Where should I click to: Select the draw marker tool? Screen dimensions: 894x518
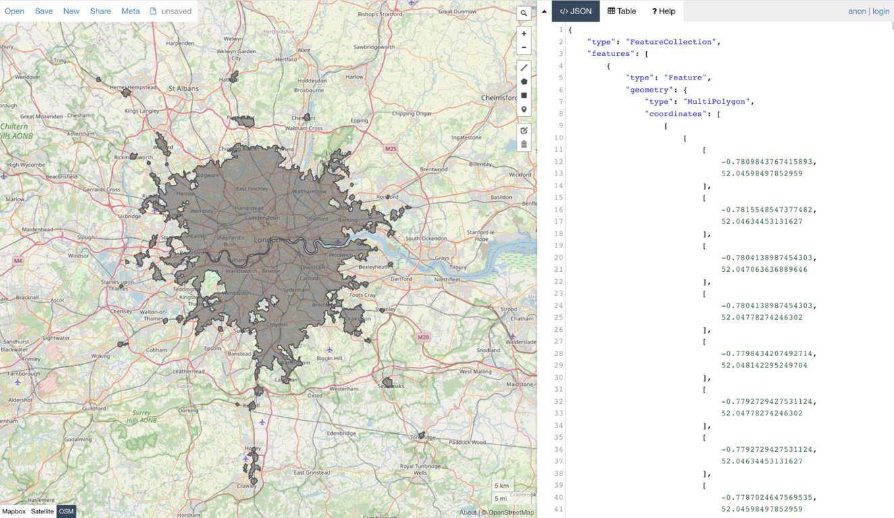coord(523,110)
